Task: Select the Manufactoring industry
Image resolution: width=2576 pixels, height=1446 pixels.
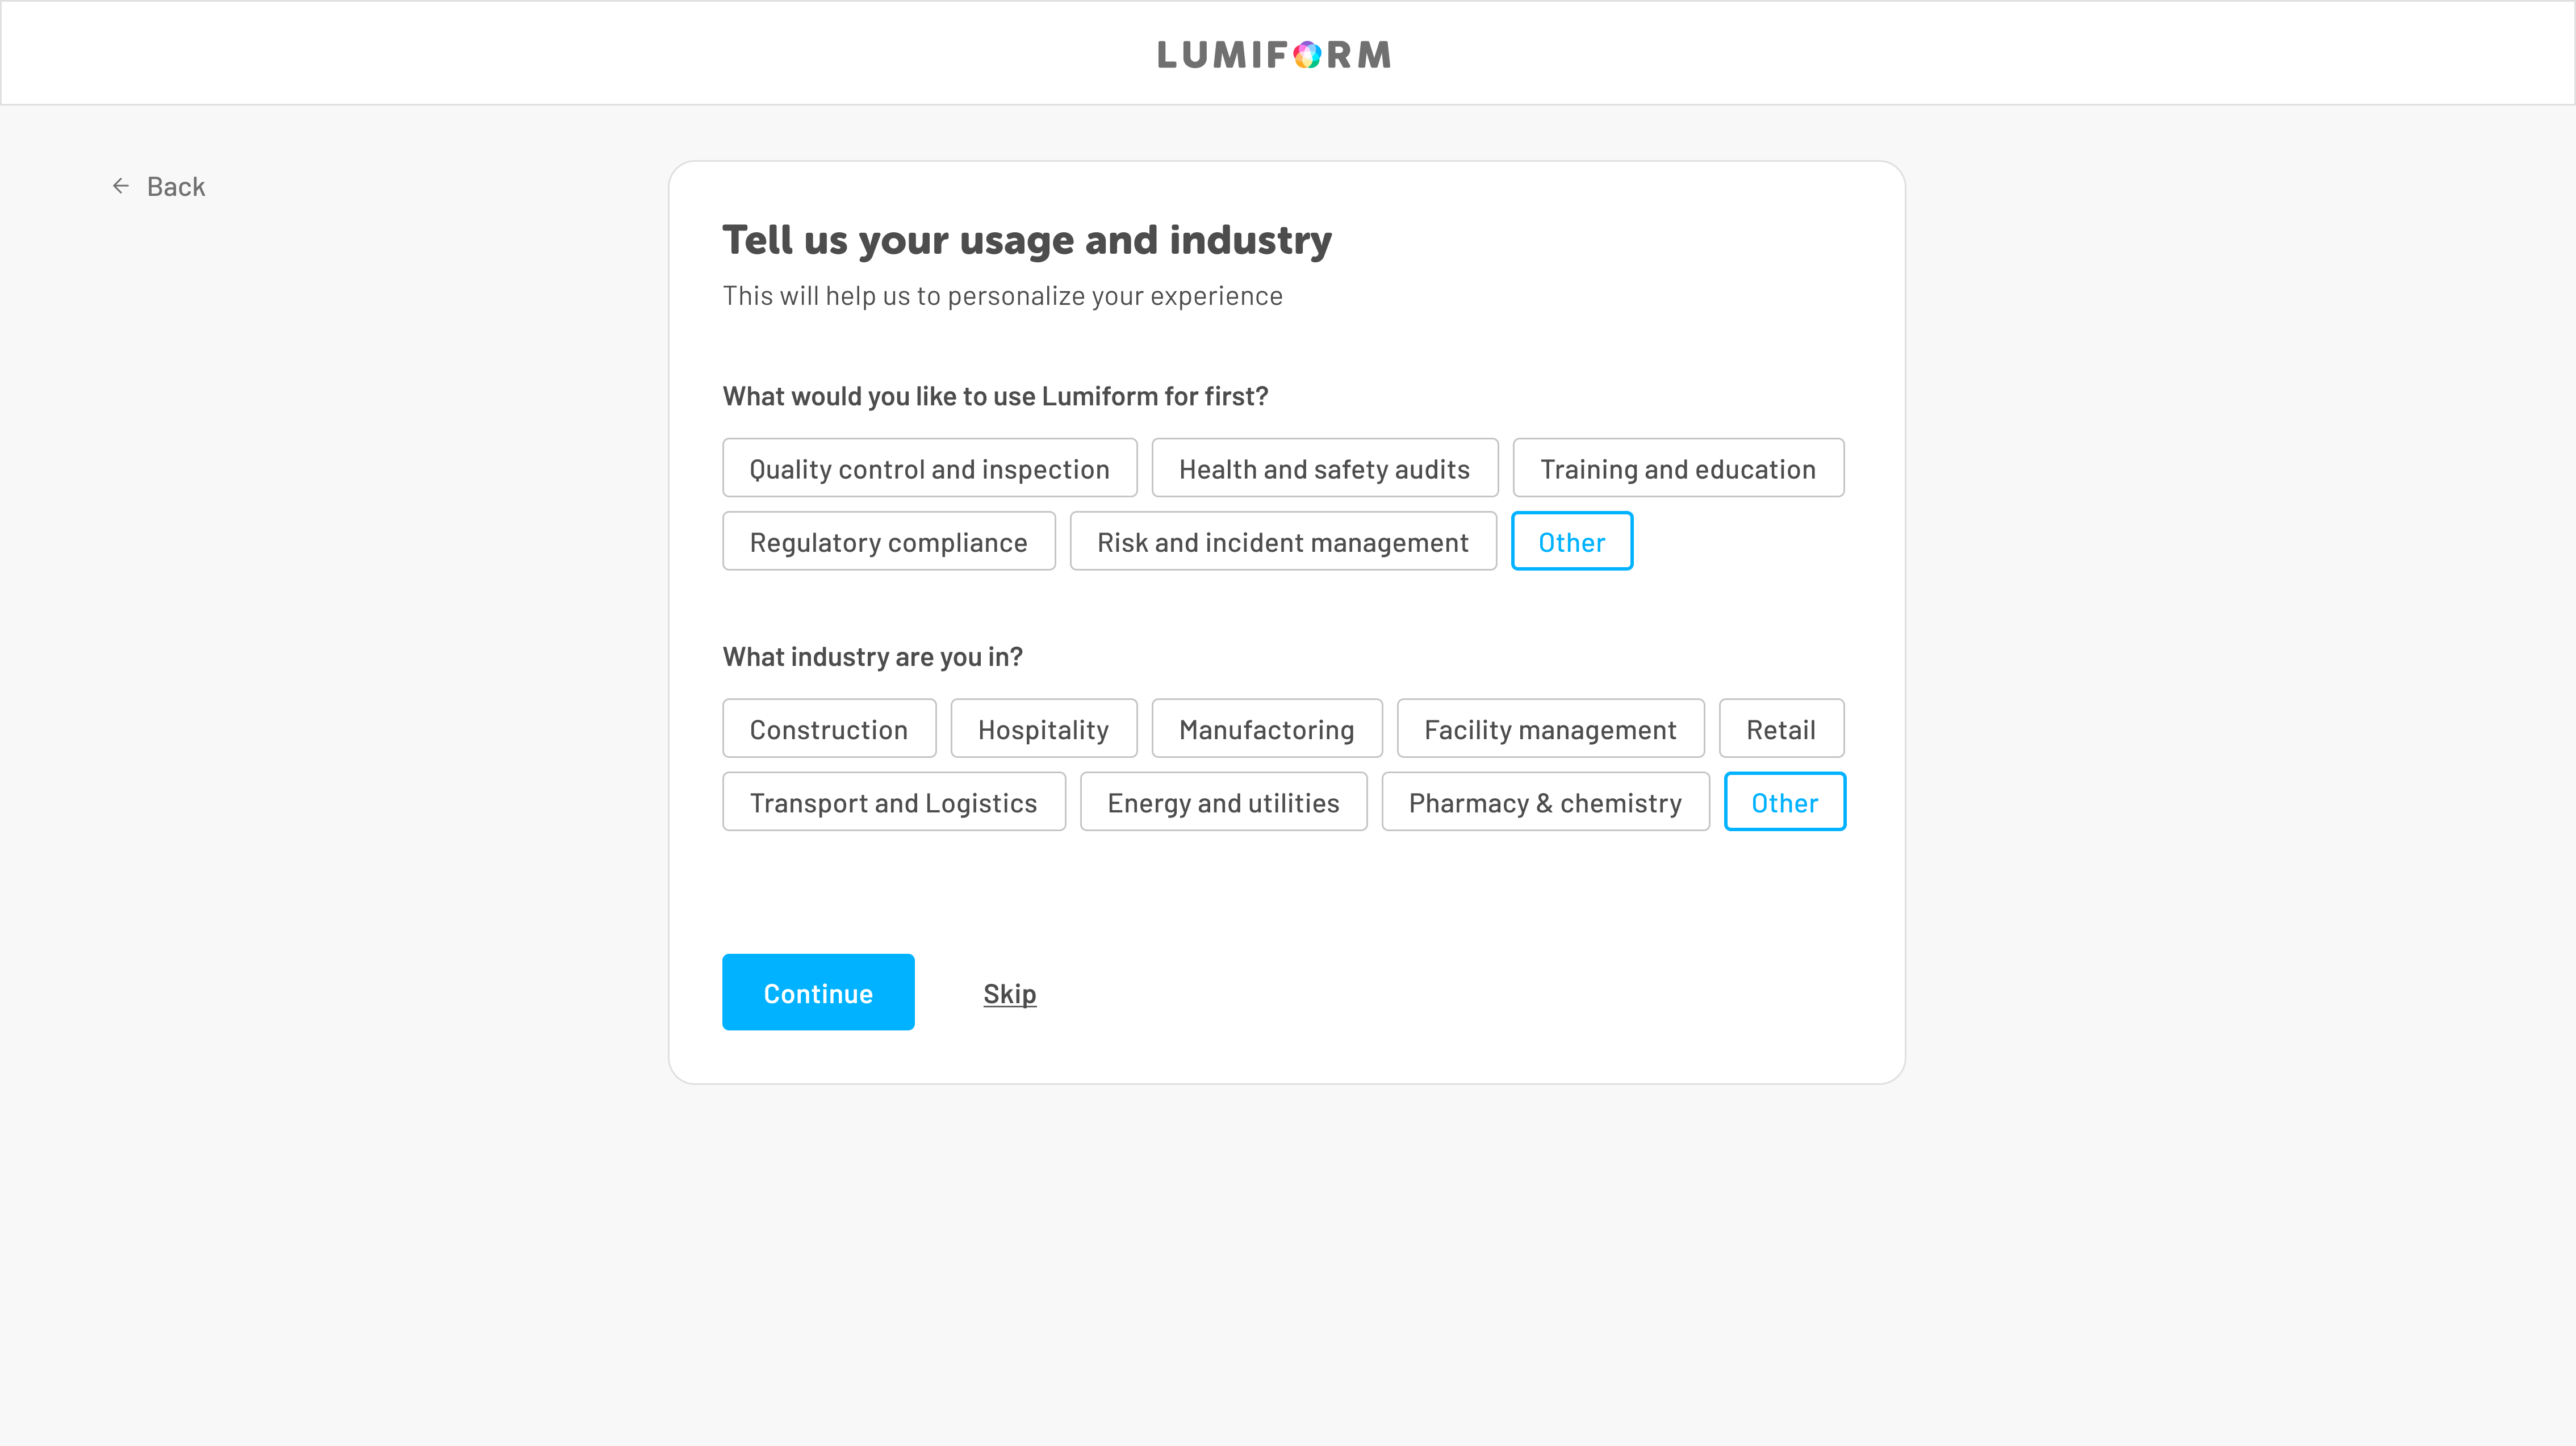Action: coord(1266,728)
